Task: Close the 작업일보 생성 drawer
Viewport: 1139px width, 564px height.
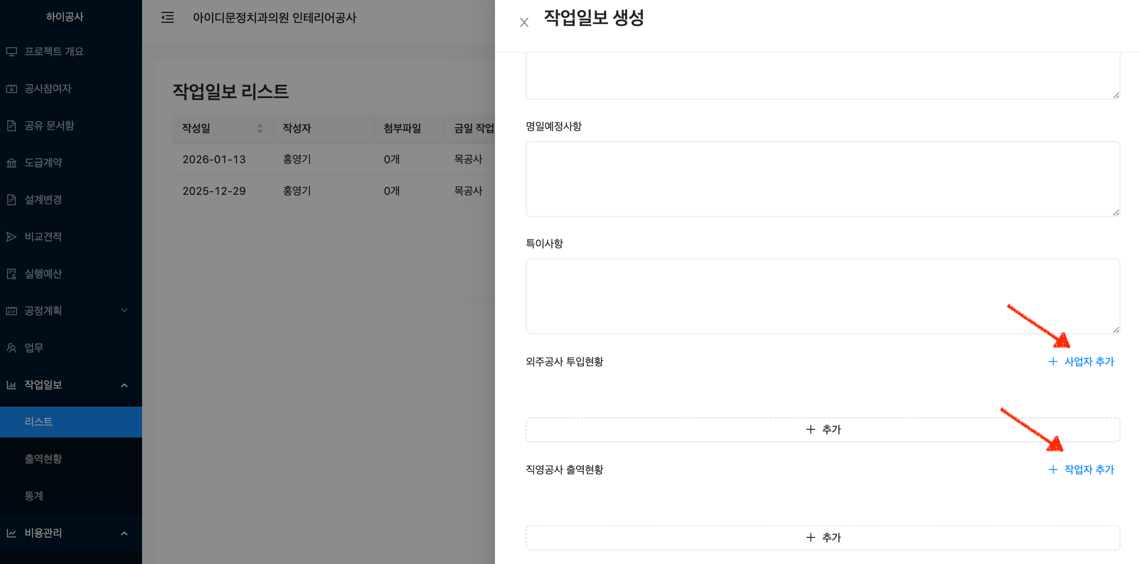Action: (524, 22)
